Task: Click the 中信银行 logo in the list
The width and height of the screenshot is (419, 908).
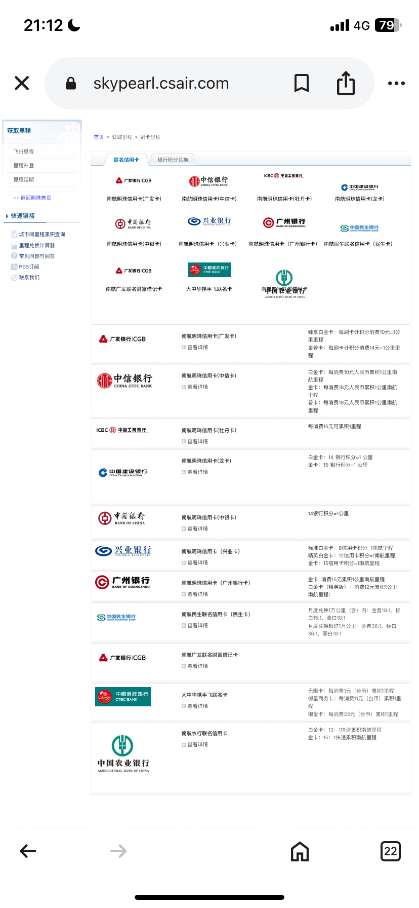Action: pyautogui.click(x=124, y=381)
